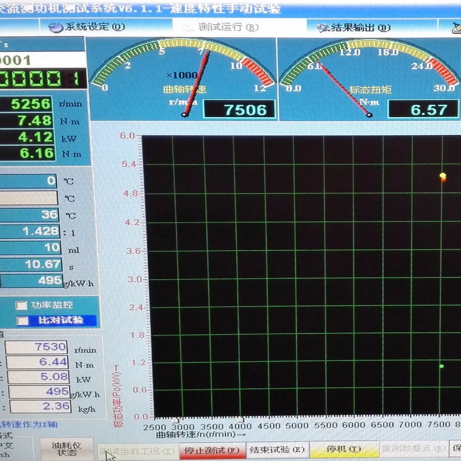
Task: Click the yellow data point on chart
Action: (443, 176)
